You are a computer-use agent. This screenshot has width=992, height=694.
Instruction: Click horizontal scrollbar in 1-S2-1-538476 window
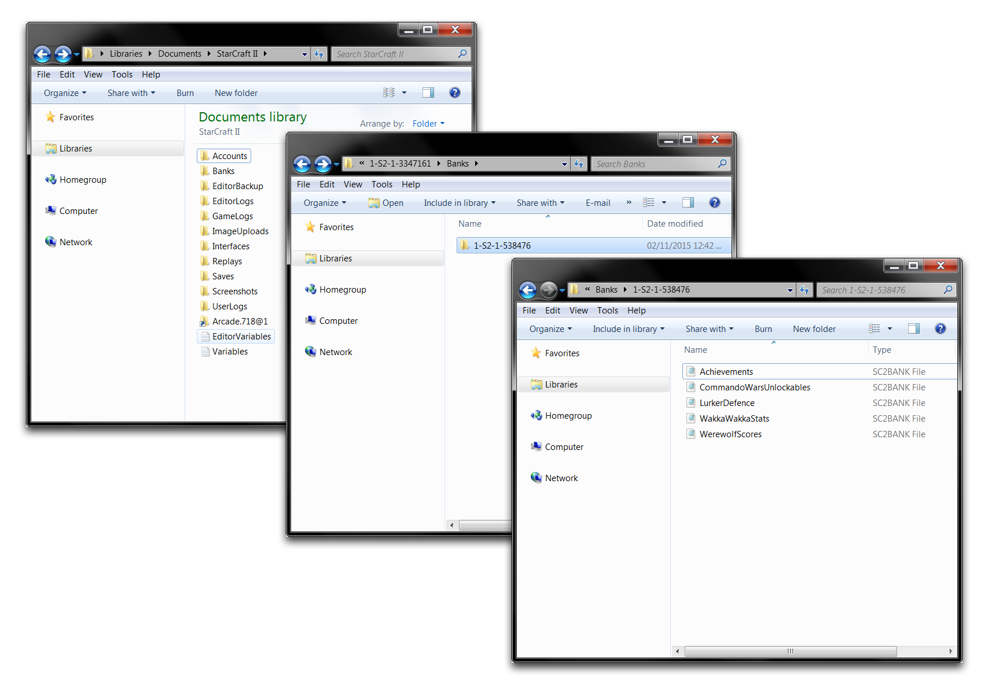click(x=791, y=651)
